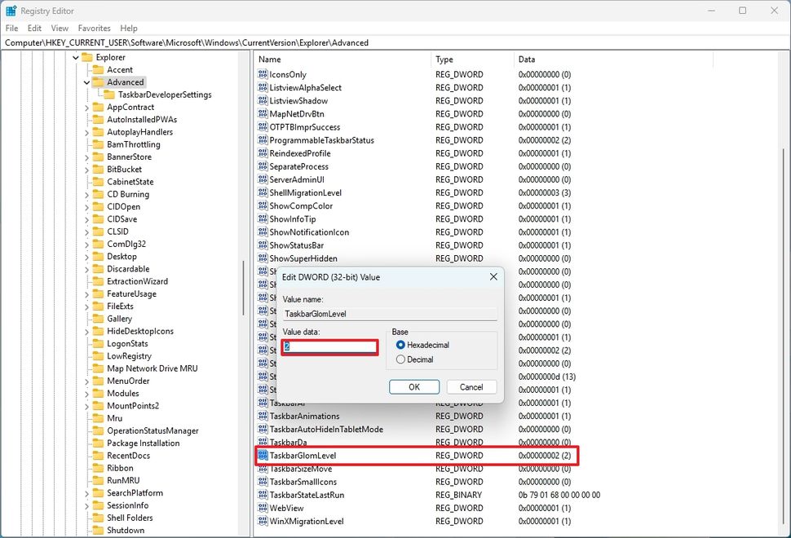The width and height of the screenshot is (791, 538).
Task: Click inside the Value data field
Action: pos(329,346)
